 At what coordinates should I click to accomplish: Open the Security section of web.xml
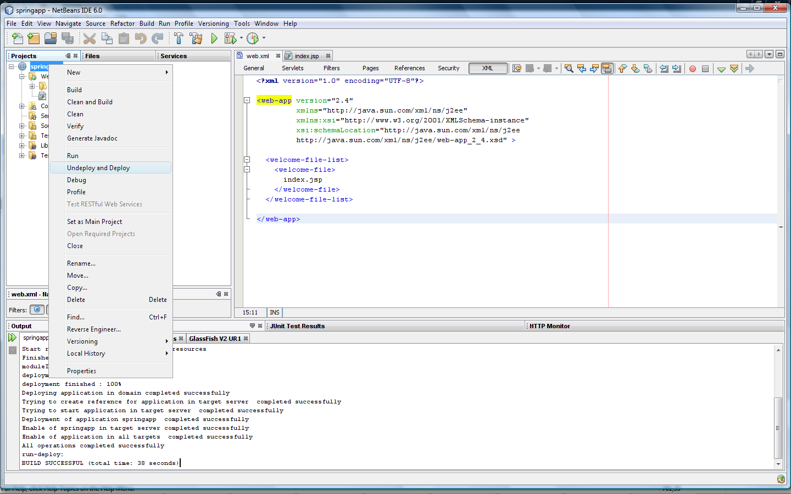pyautogui.click(x=448, y=68)
